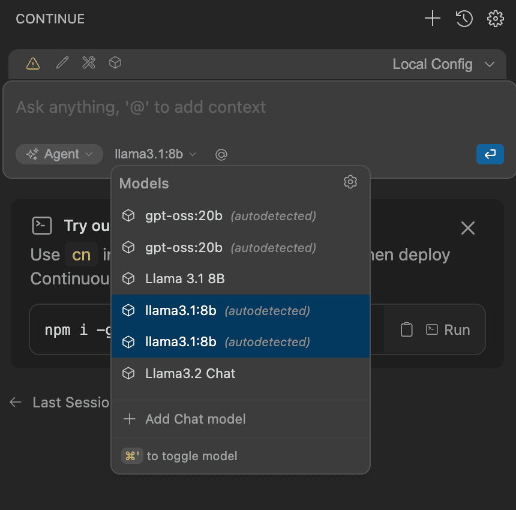Open the Agent mode dropdown
The height and width of the screenshot is (510, 516).
tap(59, 154)
